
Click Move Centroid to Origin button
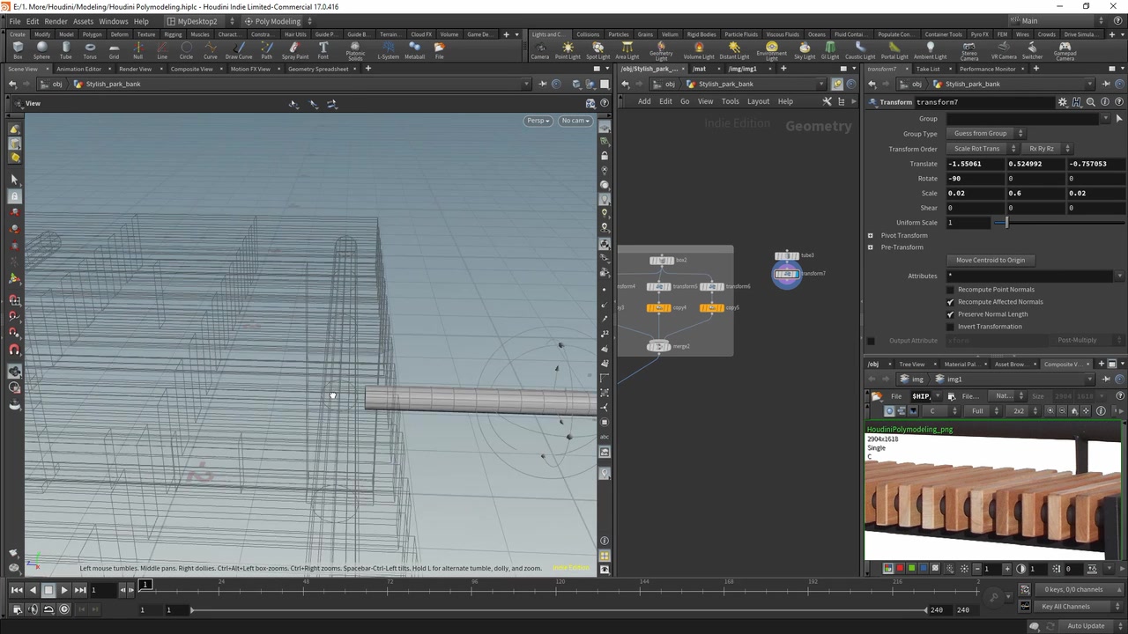(x=991, y=260)
